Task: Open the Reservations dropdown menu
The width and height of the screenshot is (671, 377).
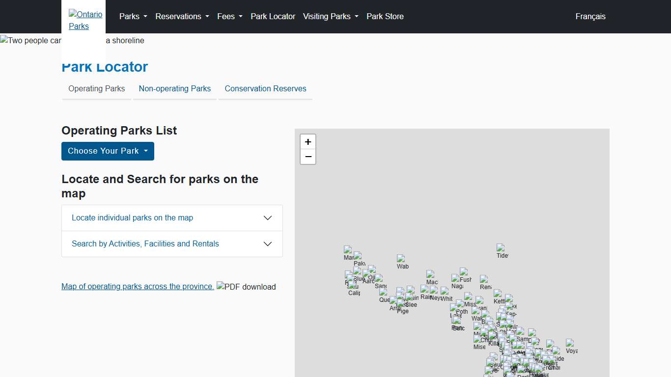Action: 182,16
